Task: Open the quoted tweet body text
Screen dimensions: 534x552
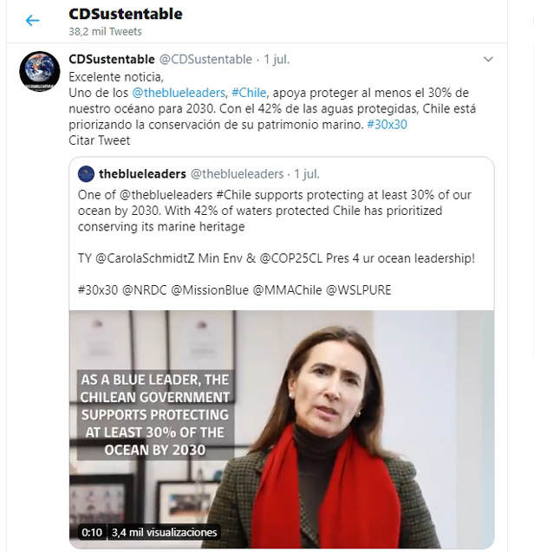Action: click(277, 243)
